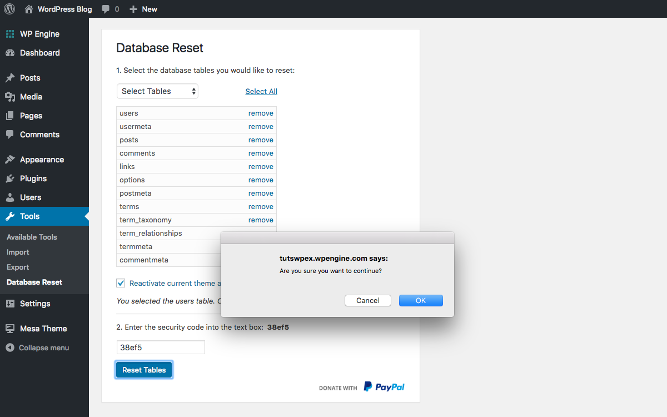667x417 pixels.
Task: Collapse the admin sidebar menu
Action: (x=37, y=348)
